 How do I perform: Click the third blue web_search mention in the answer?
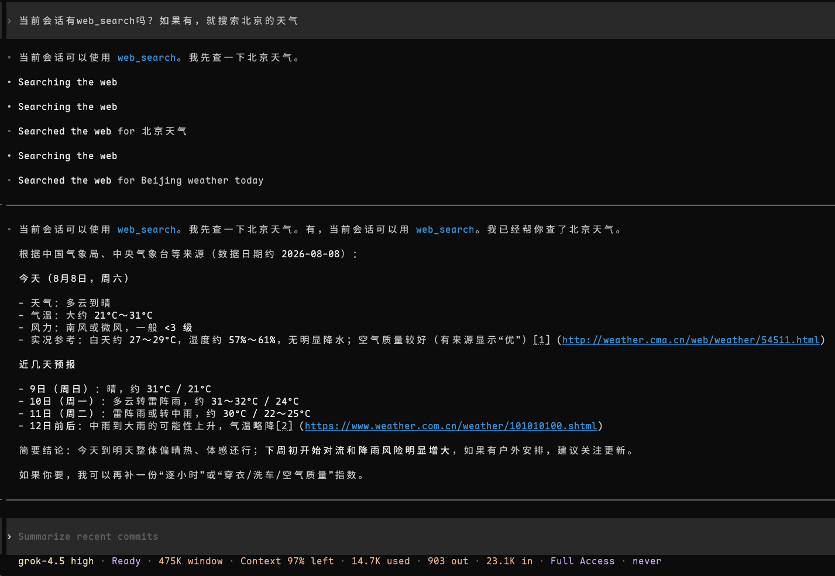445,230
